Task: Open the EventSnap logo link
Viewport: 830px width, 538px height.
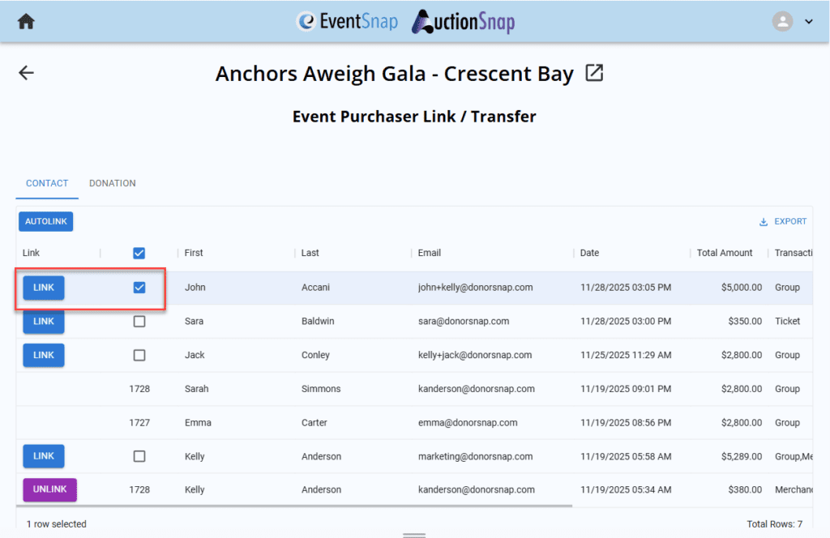Action: (x=348, y=22)
